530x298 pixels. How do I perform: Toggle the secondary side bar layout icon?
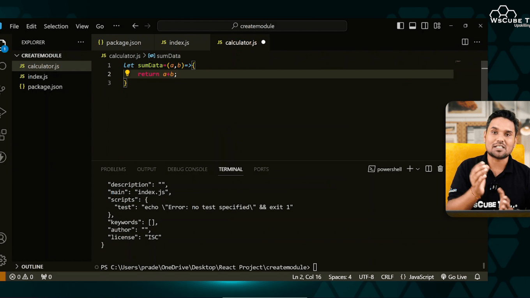click(425, 26)
